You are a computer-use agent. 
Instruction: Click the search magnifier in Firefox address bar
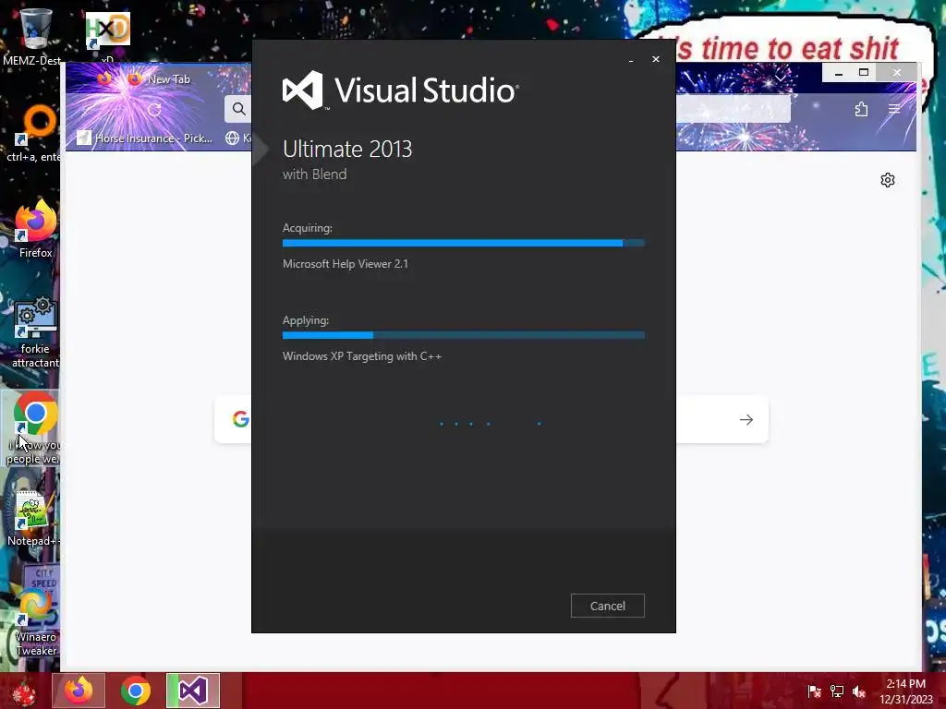click(239, 109)
